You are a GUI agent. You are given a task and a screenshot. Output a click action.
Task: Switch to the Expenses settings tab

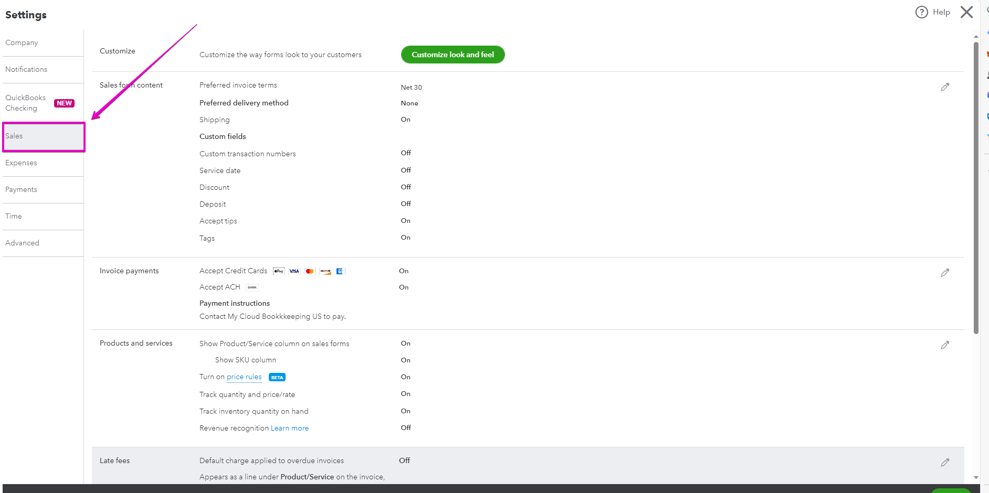click(43, 163)
